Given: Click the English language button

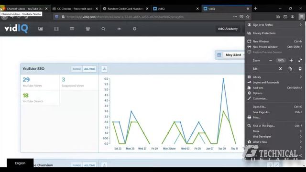Looking at the screenshot, I should click(x=20, y=163).
